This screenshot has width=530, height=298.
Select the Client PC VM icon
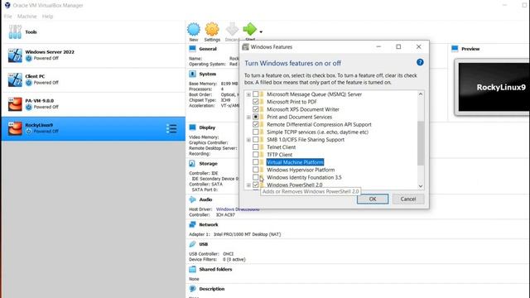pos(15,79)
